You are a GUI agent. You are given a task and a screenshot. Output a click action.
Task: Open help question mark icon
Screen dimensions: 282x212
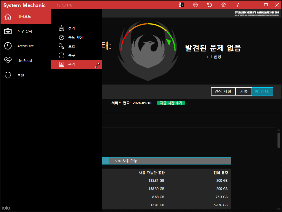click(237, 5)
